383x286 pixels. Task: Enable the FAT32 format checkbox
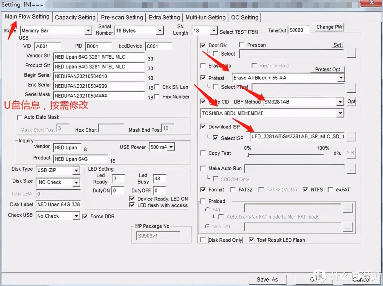tap(233, 190)
